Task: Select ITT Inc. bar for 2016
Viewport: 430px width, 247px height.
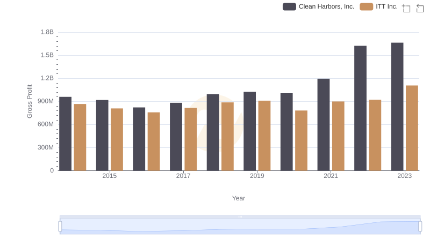Action: pyautogui.click(x=154, y=141)
